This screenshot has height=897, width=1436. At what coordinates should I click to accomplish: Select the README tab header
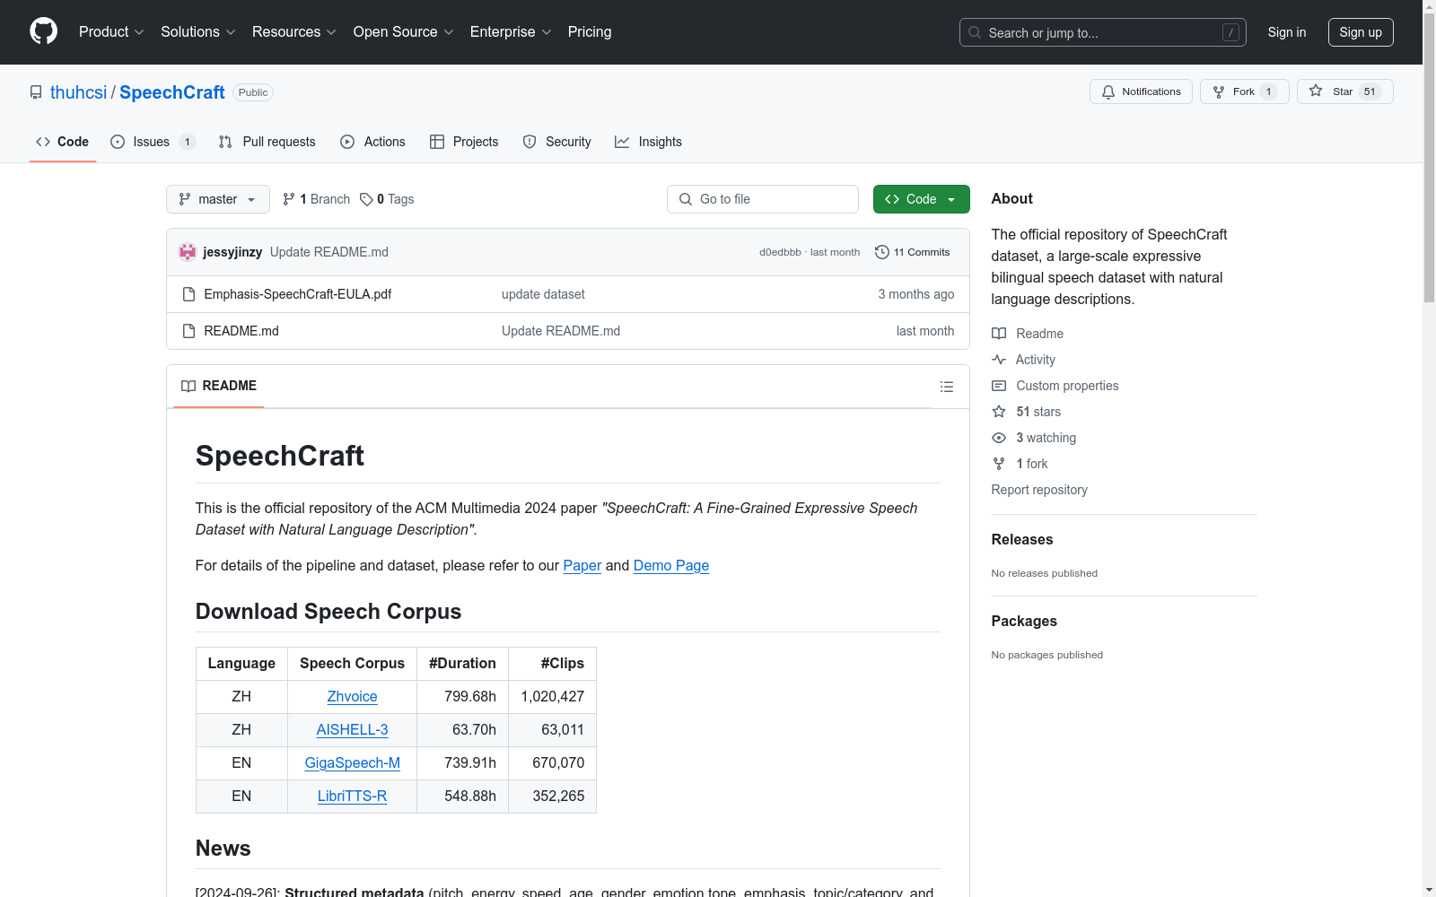219,386
